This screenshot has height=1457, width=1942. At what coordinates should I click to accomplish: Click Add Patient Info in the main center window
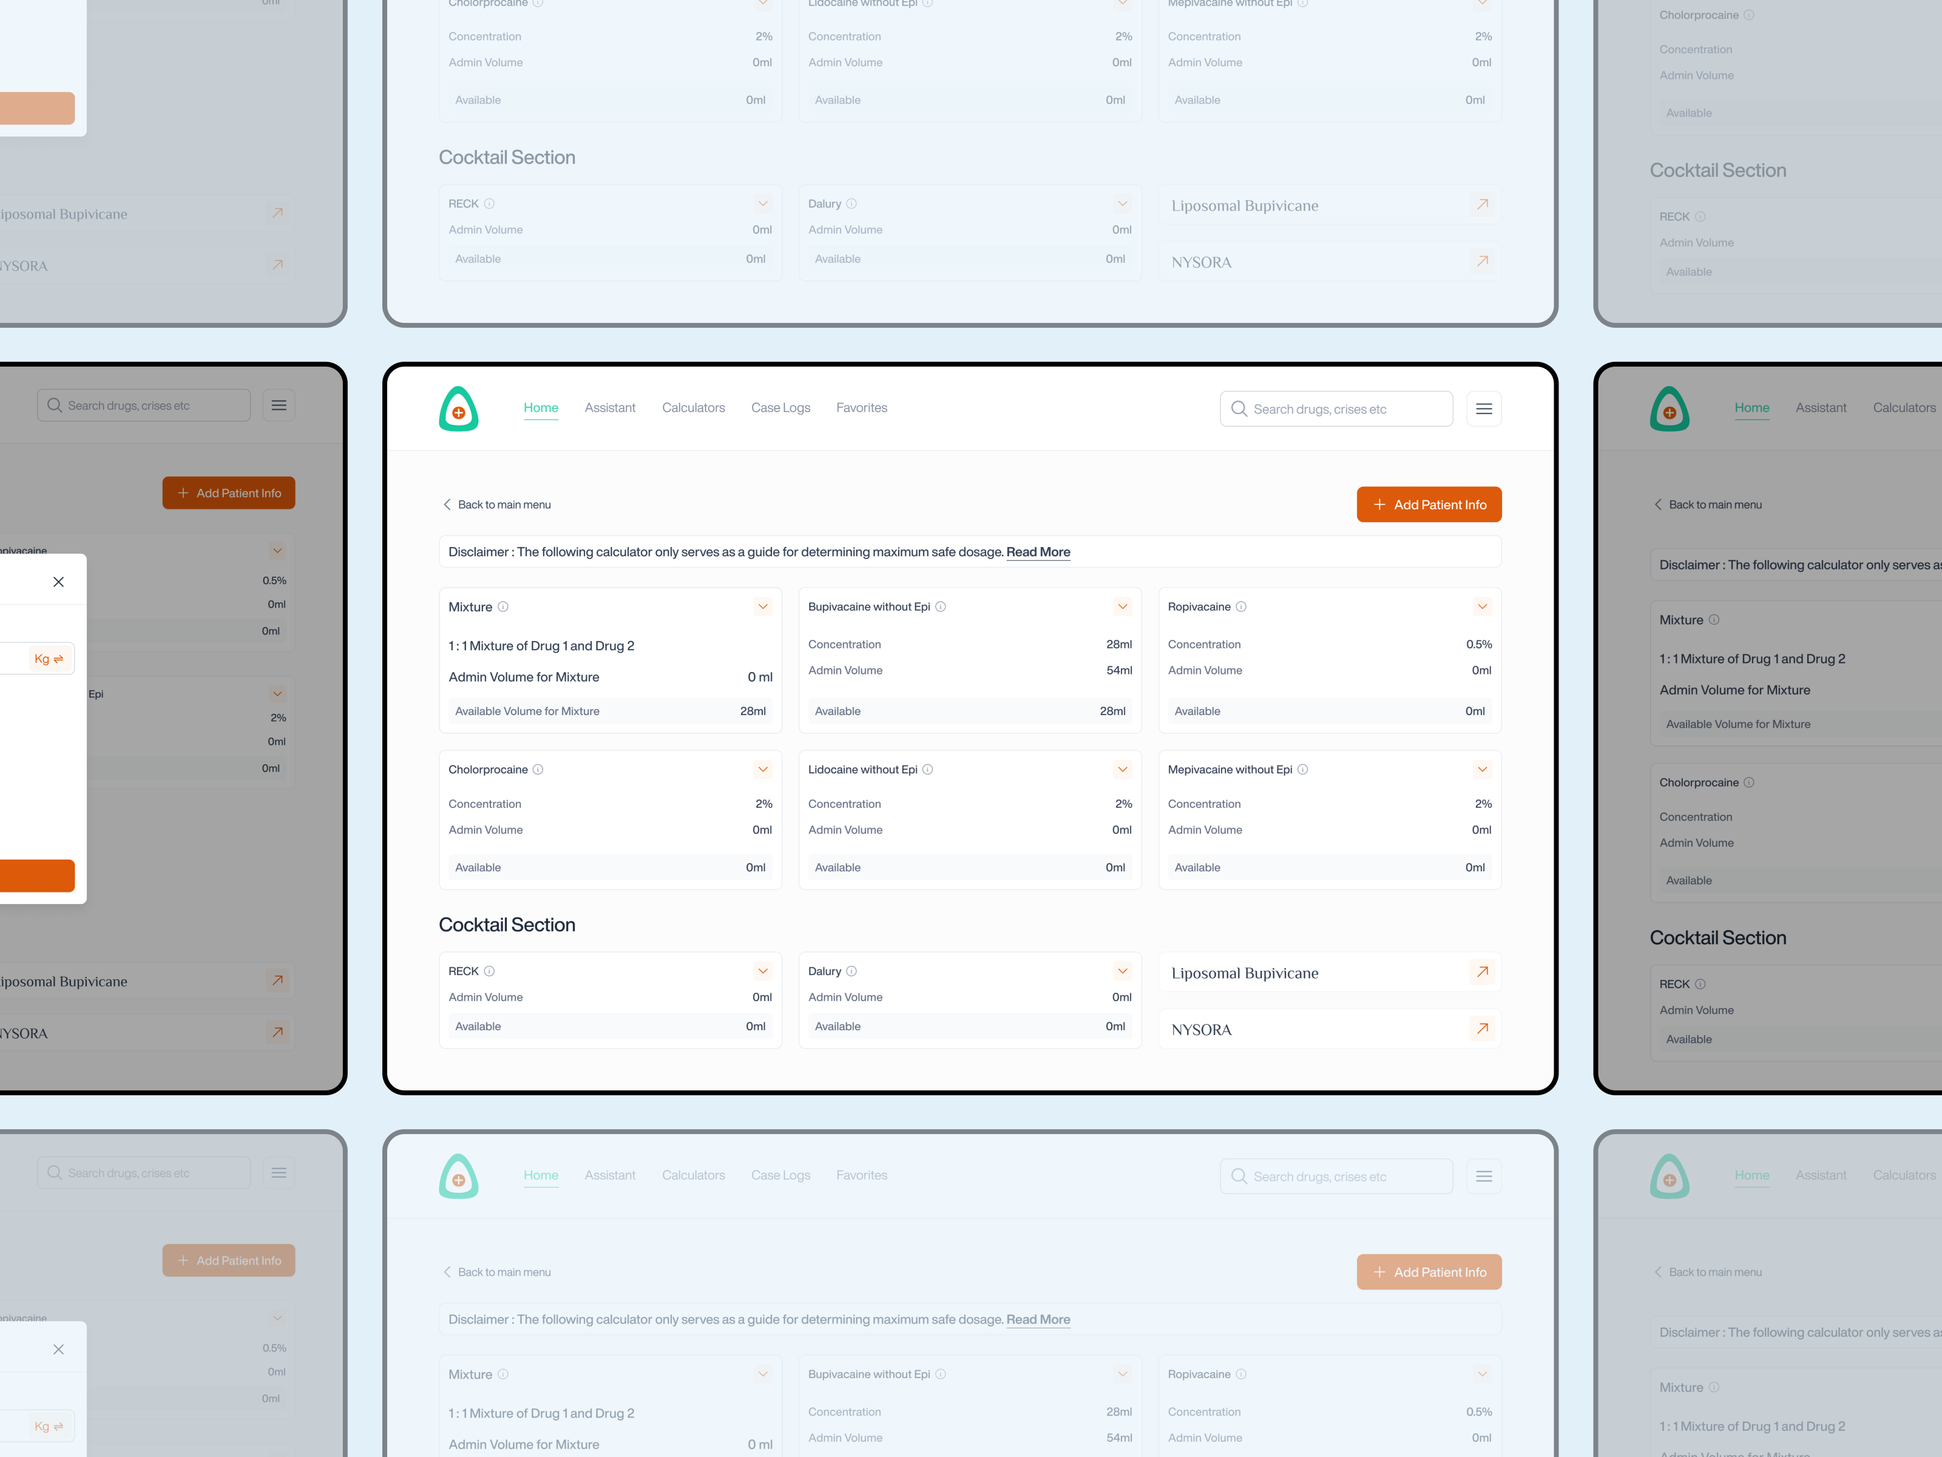1429,504
